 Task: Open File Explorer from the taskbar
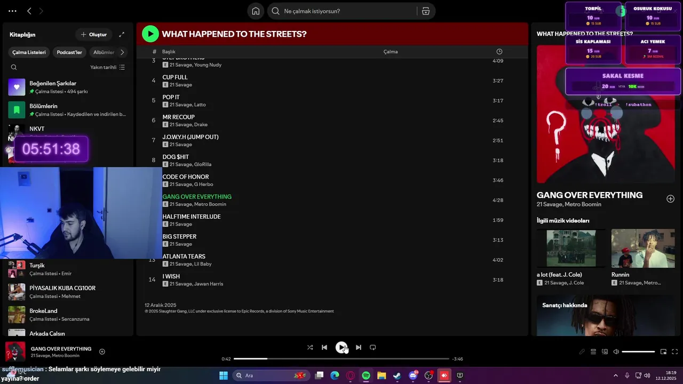coord(382,375)
